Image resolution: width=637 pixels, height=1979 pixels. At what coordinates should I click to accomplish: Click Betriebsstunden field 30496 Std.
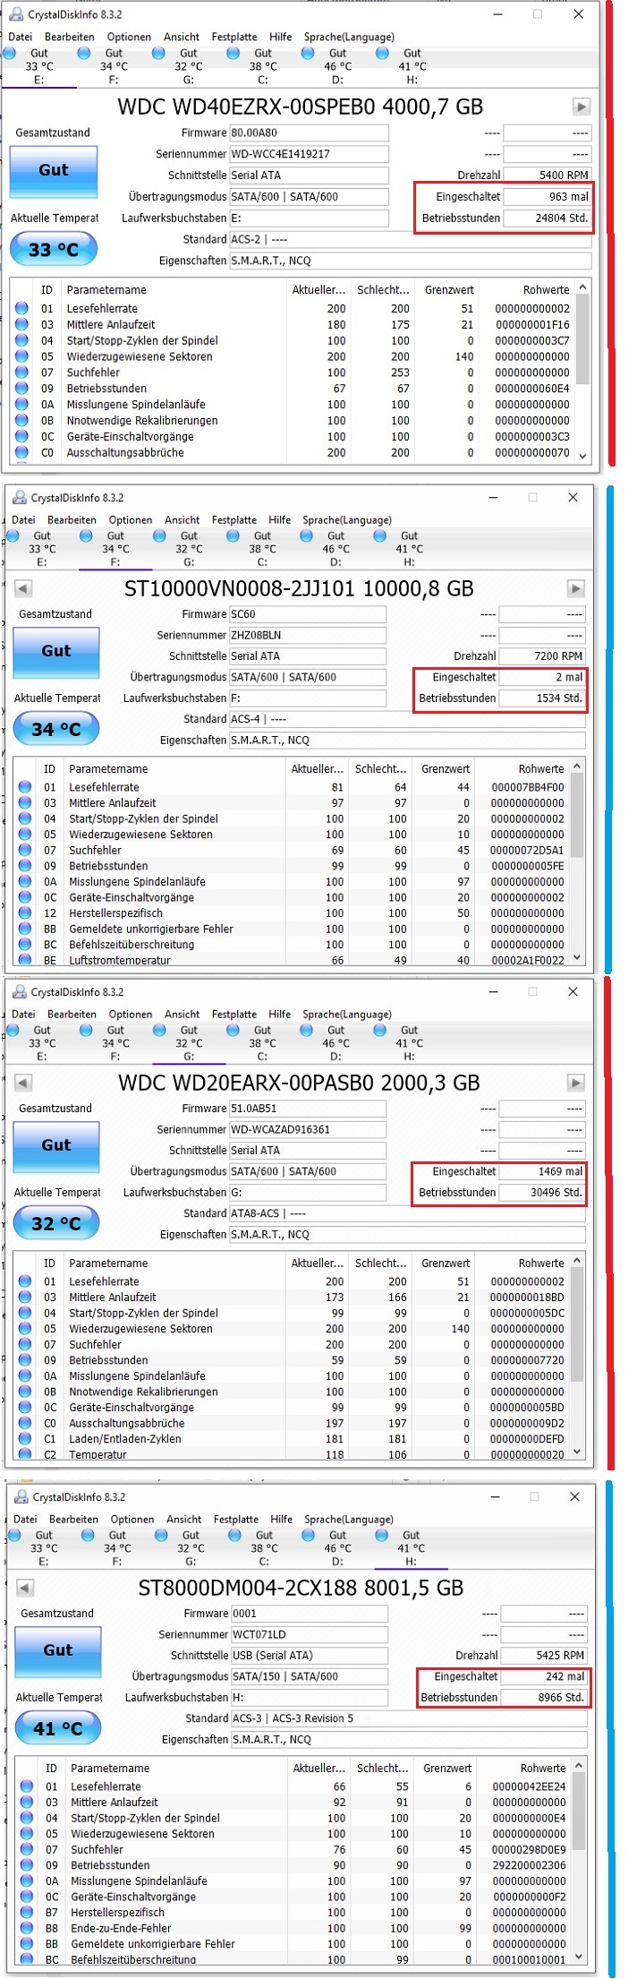point(542,1192)
